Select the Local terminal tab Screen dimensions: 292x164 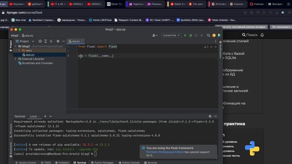click(33, 117)
